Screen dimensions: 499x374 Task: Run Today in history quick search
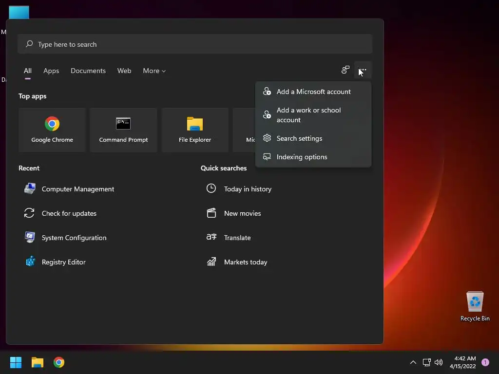click(248, 189)
